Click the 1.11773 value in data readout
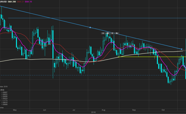This screenshot has width=186, height=114. pyautogui.click(x=4, y=101)
